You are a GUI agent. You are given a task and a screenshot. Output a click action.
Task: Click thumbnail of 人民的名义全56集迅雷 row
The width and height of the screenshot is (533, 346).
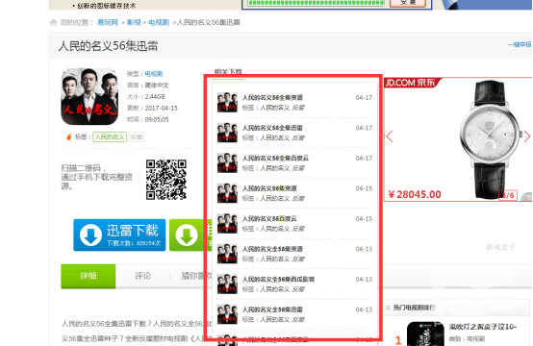coord(227,314)
